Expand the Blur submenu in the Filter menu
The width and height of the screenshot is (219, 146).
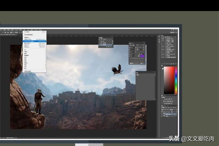pos(35,53)
